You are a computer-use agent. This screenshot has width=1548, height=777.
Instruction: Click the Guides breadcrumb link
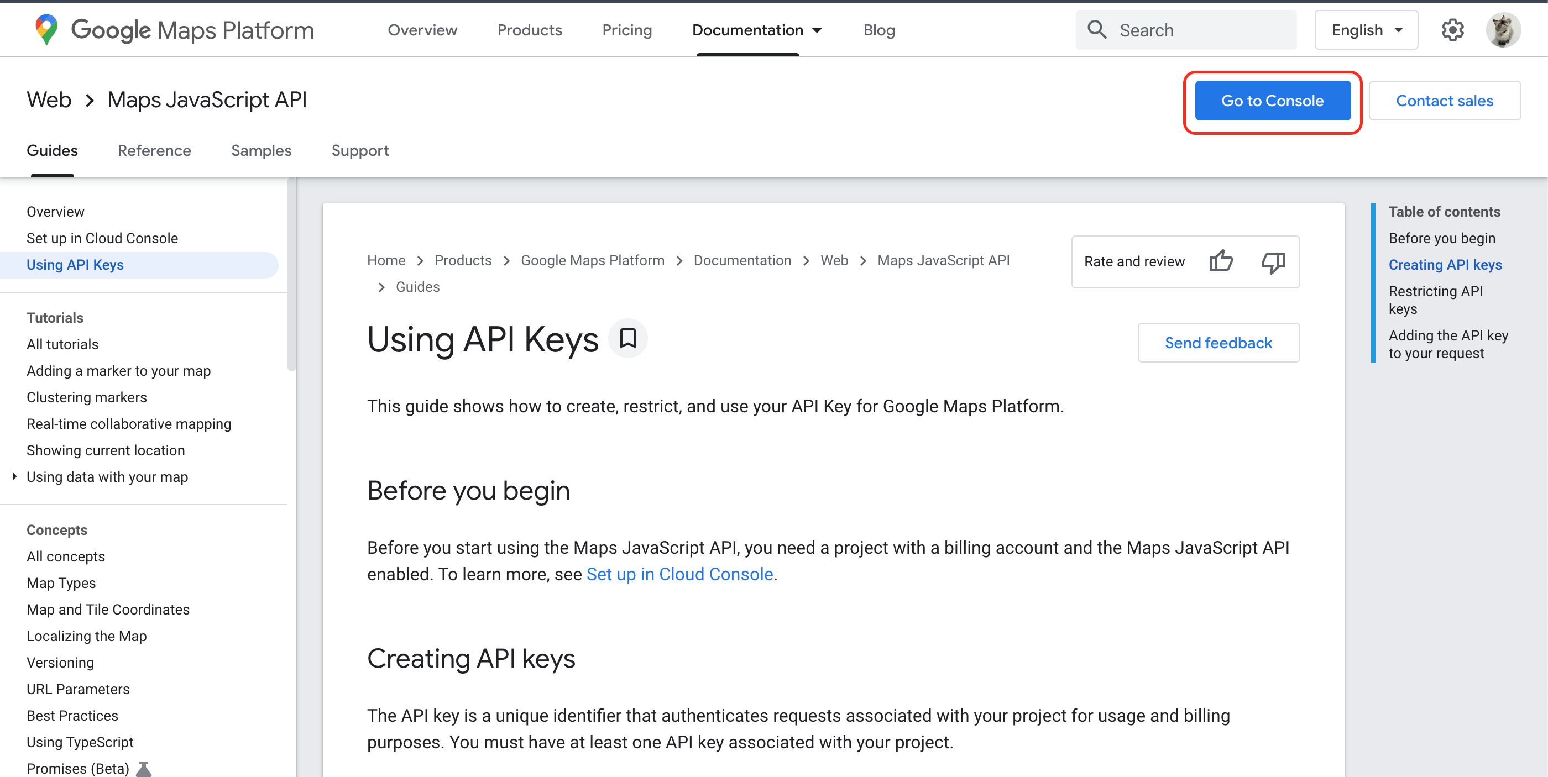point(417,286)
